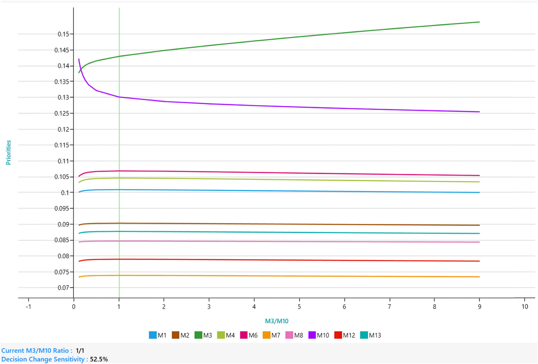
Task: Click the M1 blue legend swatch
Action: click(x=152, y=335)
